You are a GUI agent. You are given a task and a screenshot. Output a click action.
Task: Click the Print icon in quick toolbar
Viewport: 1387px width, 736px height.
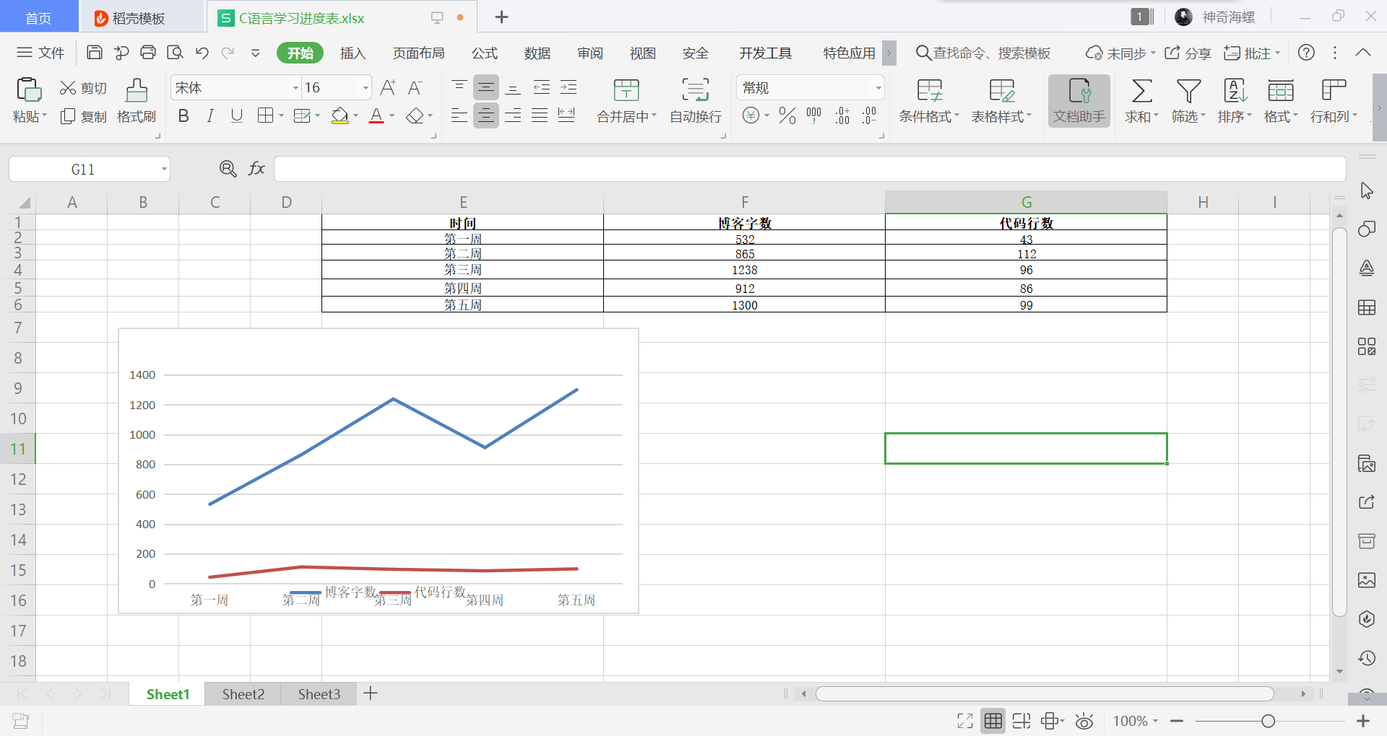(148, 53)
